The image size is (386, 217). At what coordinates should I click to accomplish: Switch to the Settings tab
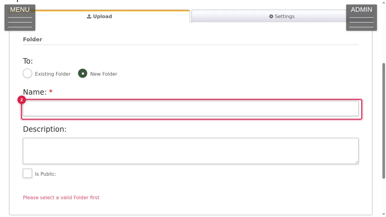click(x=282, y=16)
